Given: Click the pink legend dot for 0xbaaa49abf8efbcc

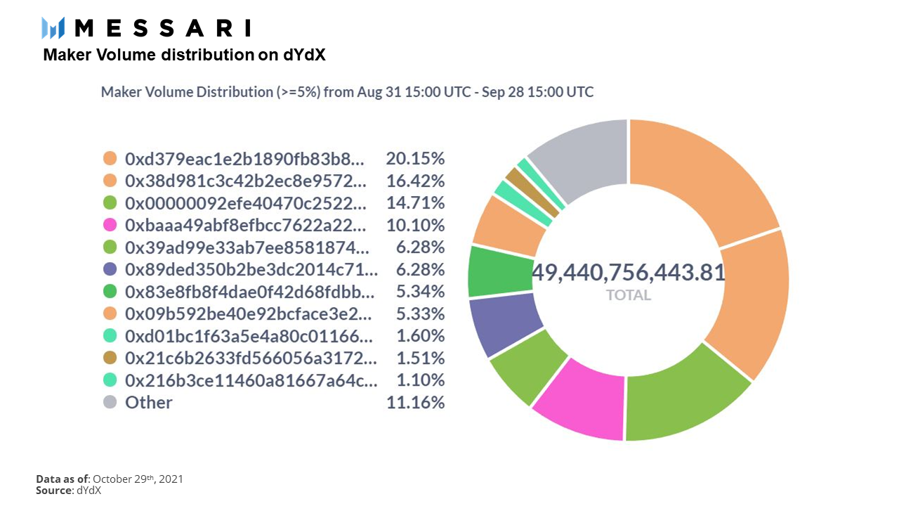Looking at the screenshot, I should click(110, 226).
